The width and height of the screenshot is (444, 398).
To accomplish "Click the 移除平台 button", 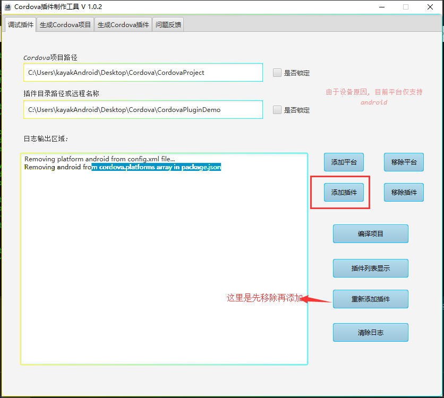I will coord(404,162).
